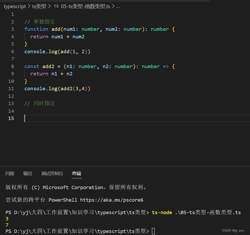Click the "ts-node" command in the terminal
This screenshot has height=235, width=250.
(x=162, y=212)
